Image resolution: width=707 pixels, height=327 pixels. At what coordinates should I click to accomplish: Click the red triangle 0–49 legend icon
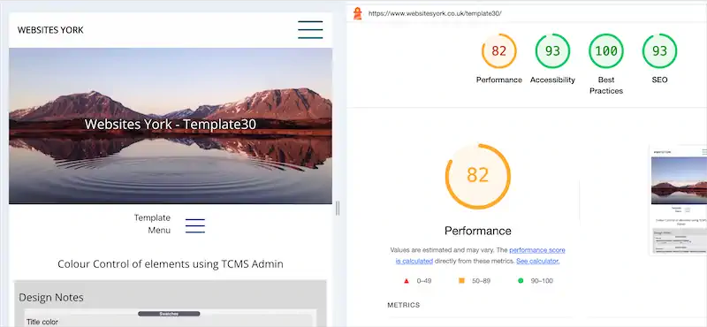pyautogui.click(x=407, y=281)
